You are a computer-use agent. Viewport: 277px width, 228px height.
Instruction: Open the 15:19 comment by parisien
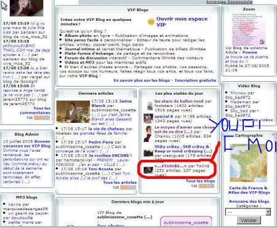(x=24, y=28)
